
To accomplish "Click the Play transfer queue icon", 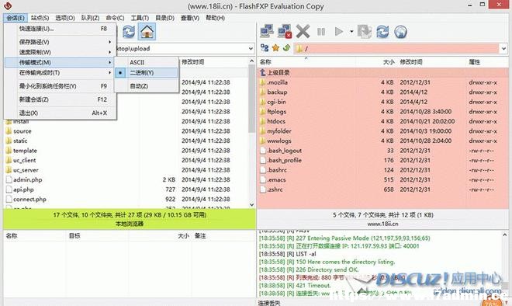I will (x=339, y=32).
